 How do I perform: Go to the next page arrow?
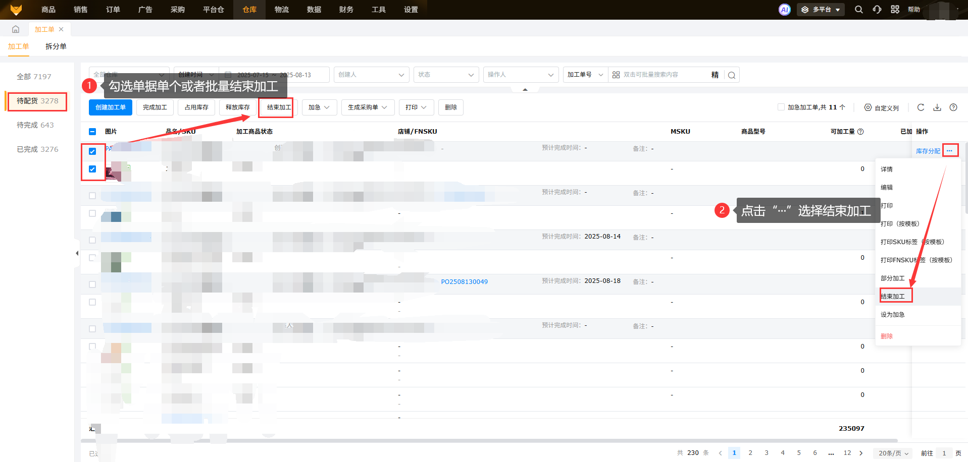[x=861, y=453]
